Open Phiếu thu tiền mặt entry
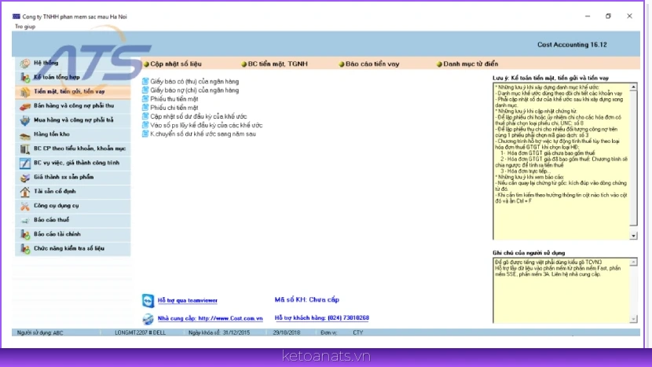Image resolution: width=652 pixels, height=367 pixels. tap(174, 99)
